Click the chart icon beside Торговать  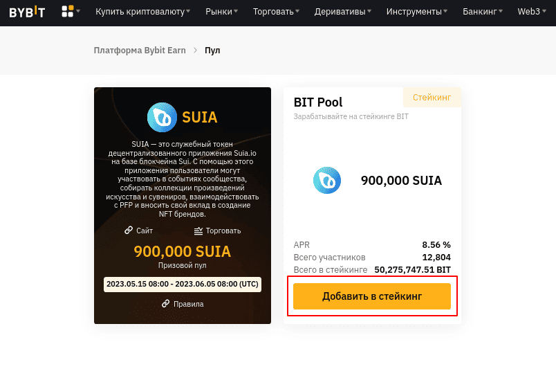pyautogui.click(x=198, y=231)
